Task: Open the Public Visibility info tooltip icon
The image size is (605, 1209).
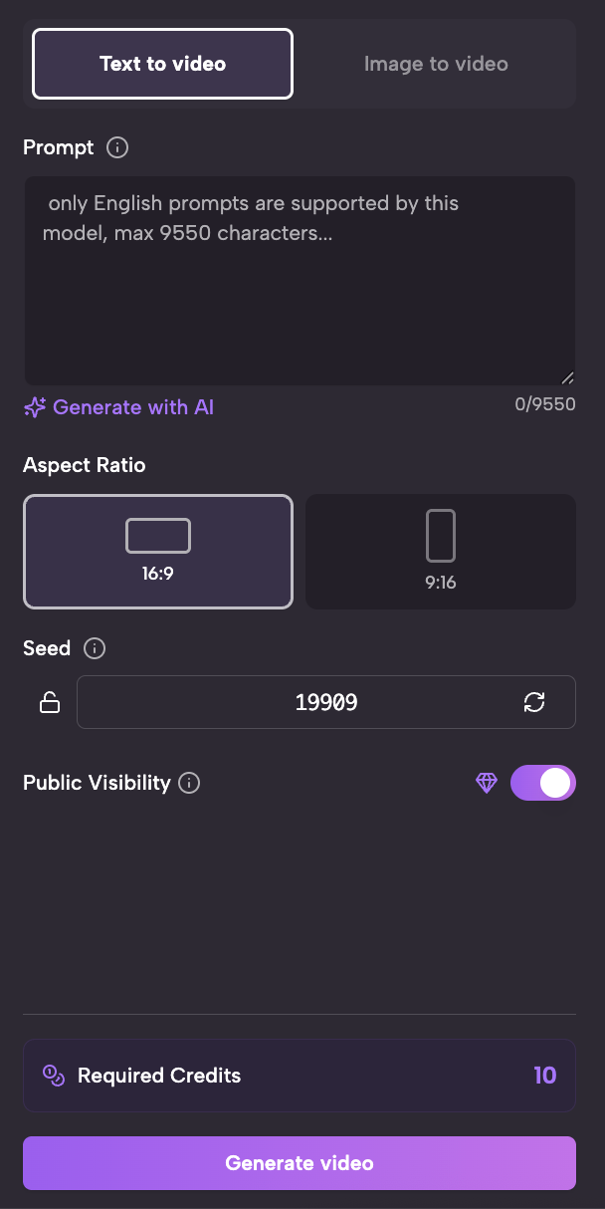Action: (189, 784)
